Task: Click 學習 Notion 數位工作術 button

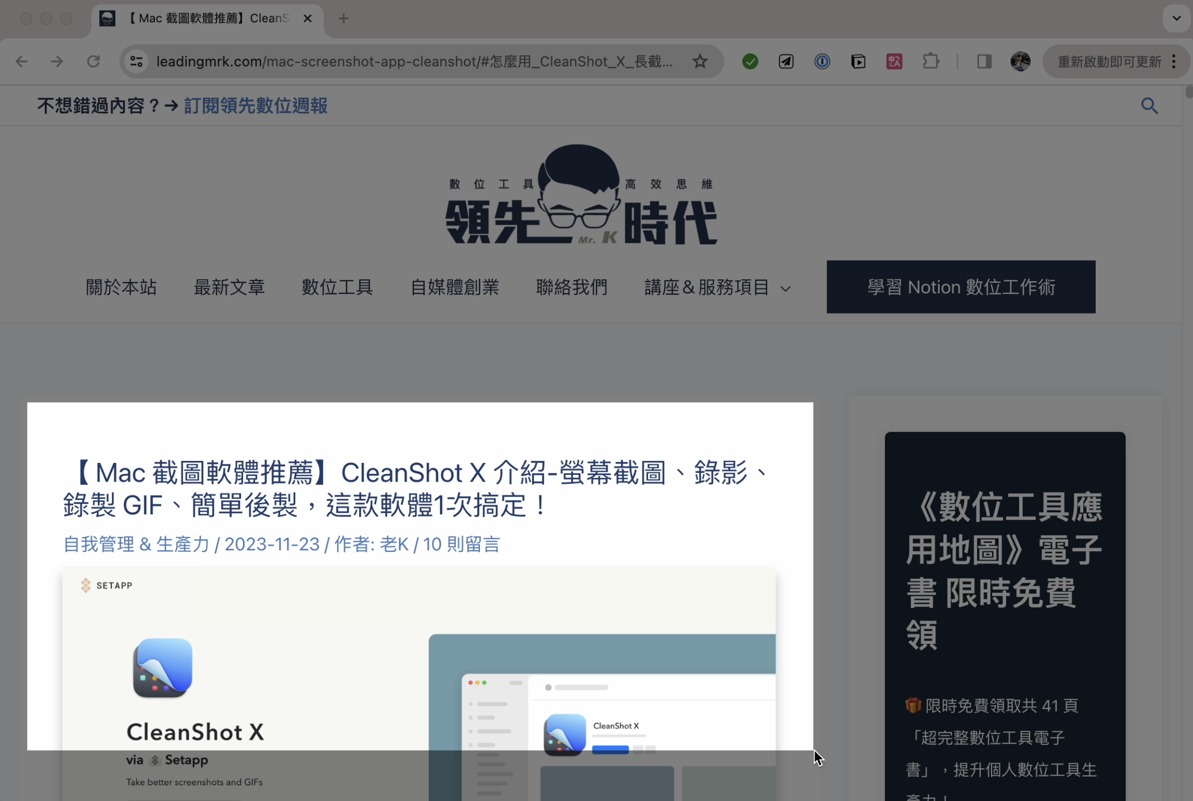Action: click(961, 287)
